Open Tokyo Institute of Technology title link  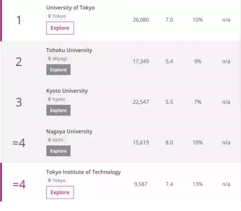[83, 172]
